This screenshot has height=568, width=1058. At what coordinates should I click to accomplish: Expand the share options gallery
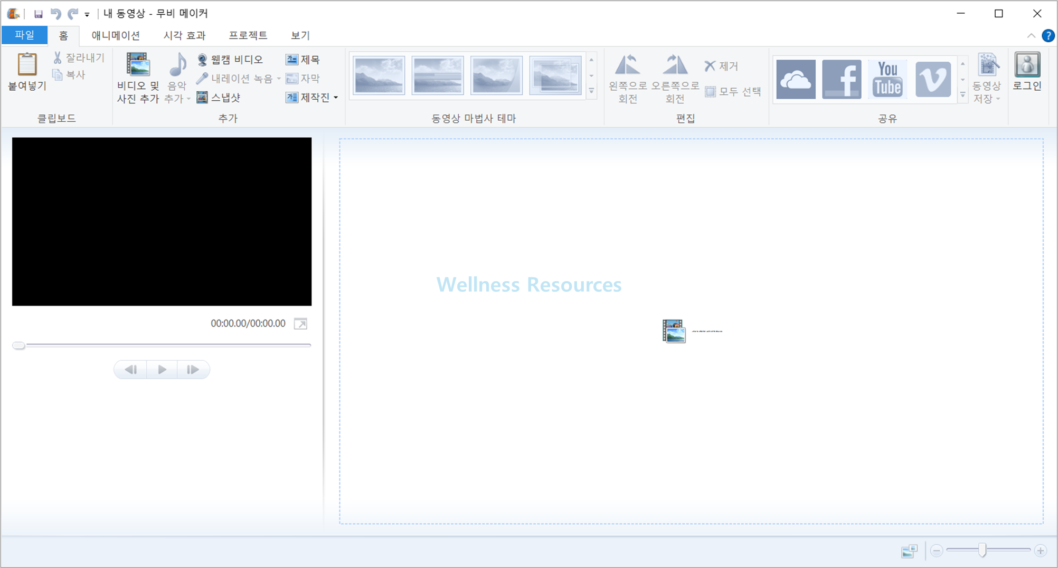point(962,95)
